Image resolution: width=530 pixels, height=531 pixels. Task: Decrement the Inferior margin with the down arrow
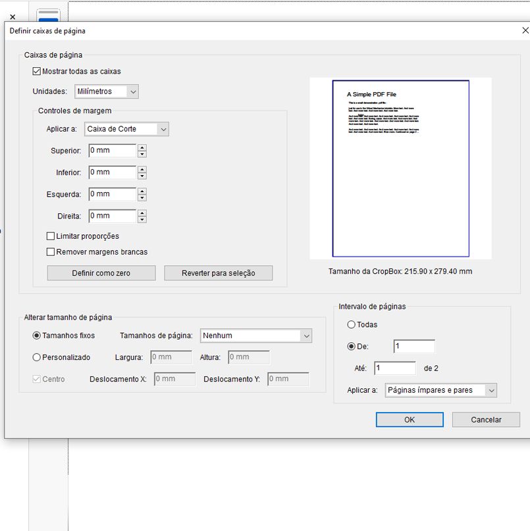(x=142, y=176)
